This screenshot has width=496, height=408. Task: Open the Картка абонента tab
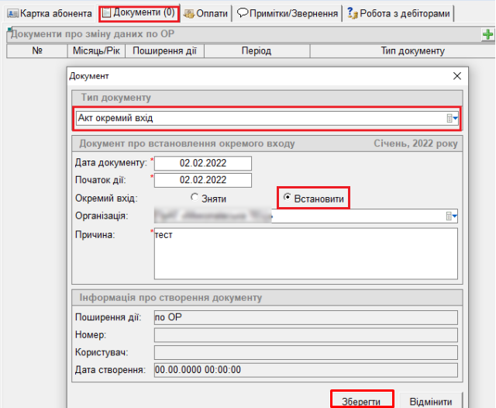(50, 13)
